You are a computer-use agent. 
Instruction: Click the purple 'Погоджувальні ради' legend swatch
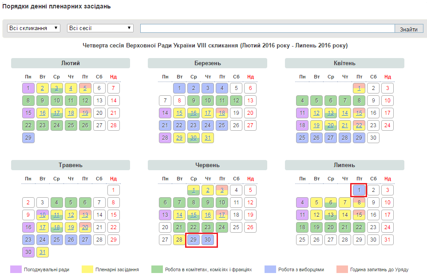click(16, 269)
